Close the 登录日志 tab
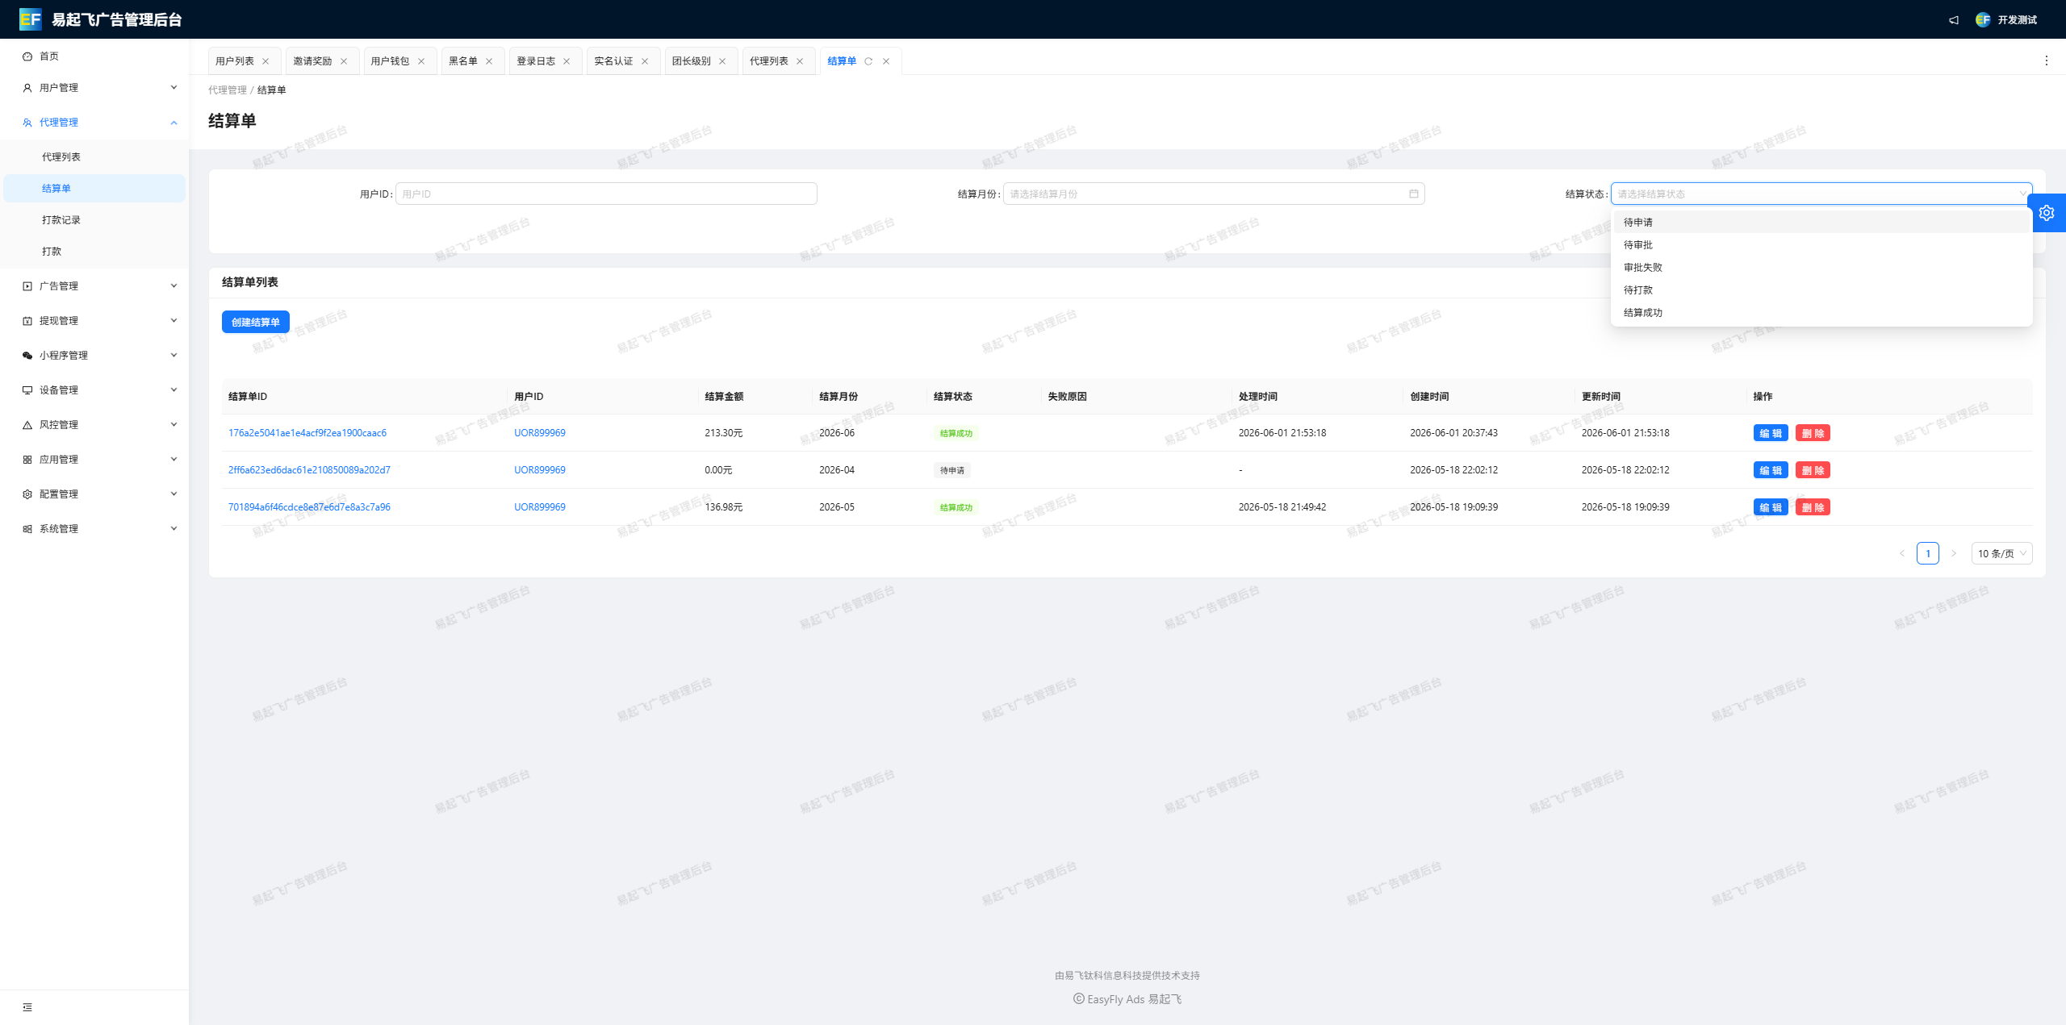Image resolution: width=2066 pixels, height=1025 pixels. tap(567, 61)
